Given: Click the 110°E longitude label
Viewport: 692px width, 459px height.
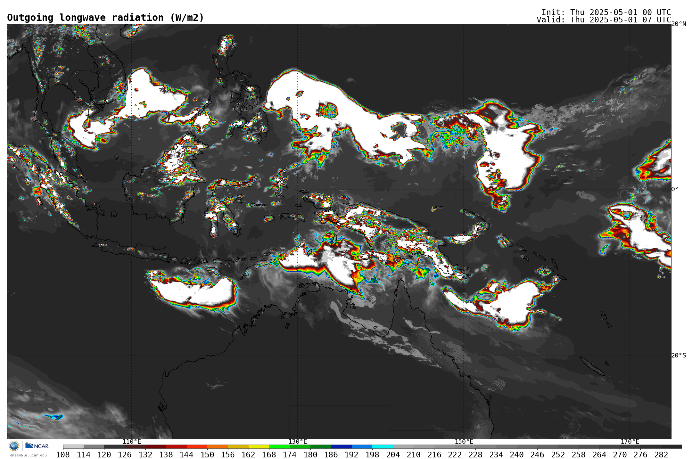Looking at the screenshot, I should [132, 442].
